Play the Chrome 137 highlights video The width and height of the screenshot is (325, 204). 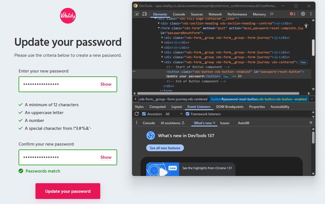click(162, 169)
